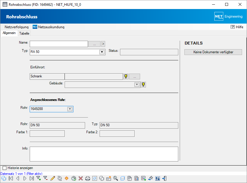This screenshot has height=183, width=247.
Task: Go to the first record
Action: coord(11,178)
